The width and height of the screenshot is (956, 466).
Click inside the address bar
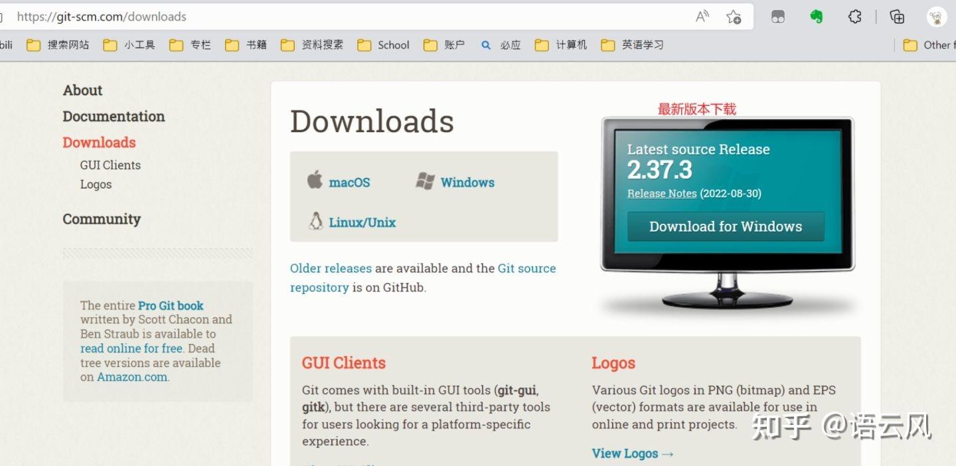tap(266, 16)
